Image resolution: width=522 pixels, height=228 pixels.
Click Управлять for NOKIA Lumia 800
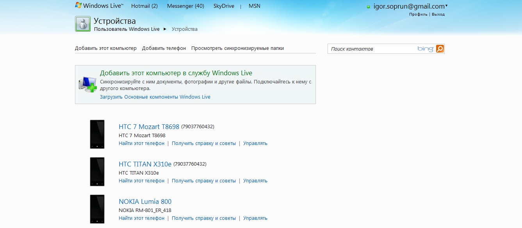(x=255, y=218)
